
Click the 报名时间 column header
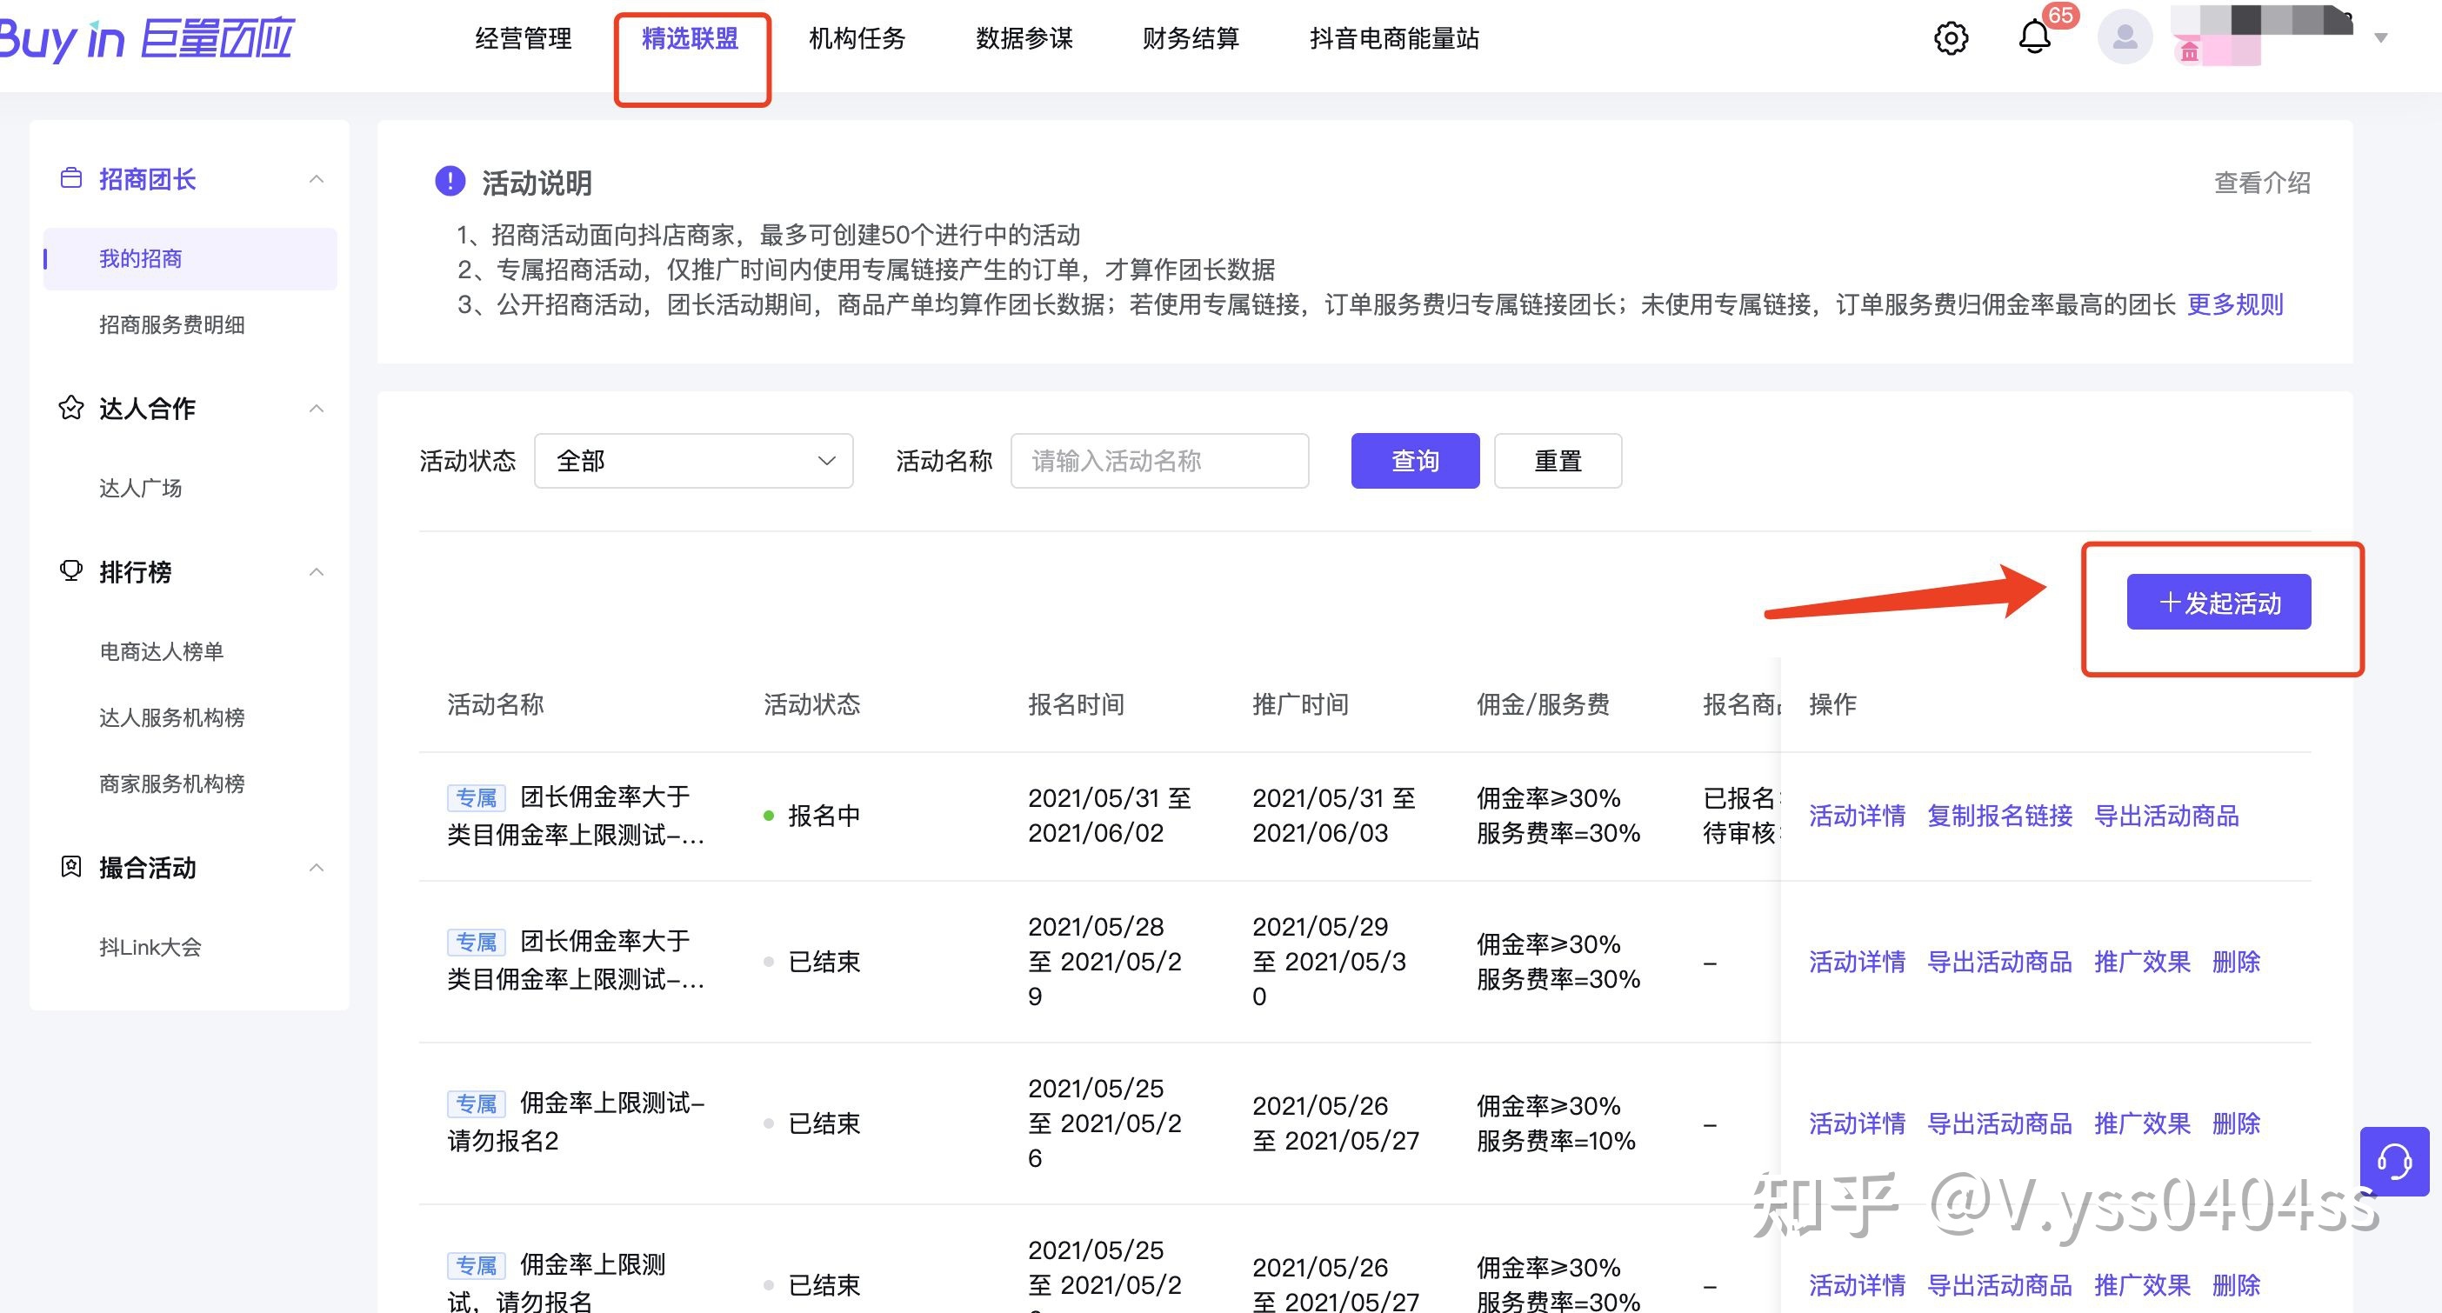[x=1076, y=703]
